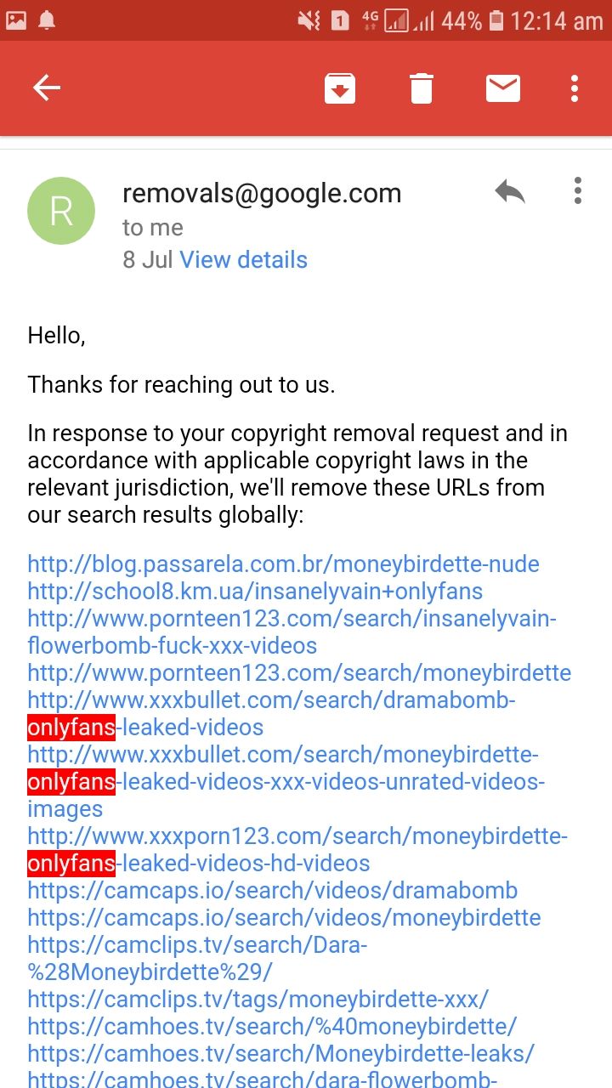The height and width of the screenshot is (1088, 612).
Task: Open the school8.km.ua link
Action: [x=255, y=592]
